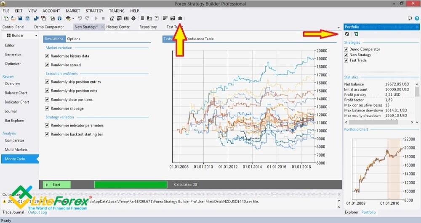
Task: Click the Stop toolbar icon
Action: (x=103, y=18)
